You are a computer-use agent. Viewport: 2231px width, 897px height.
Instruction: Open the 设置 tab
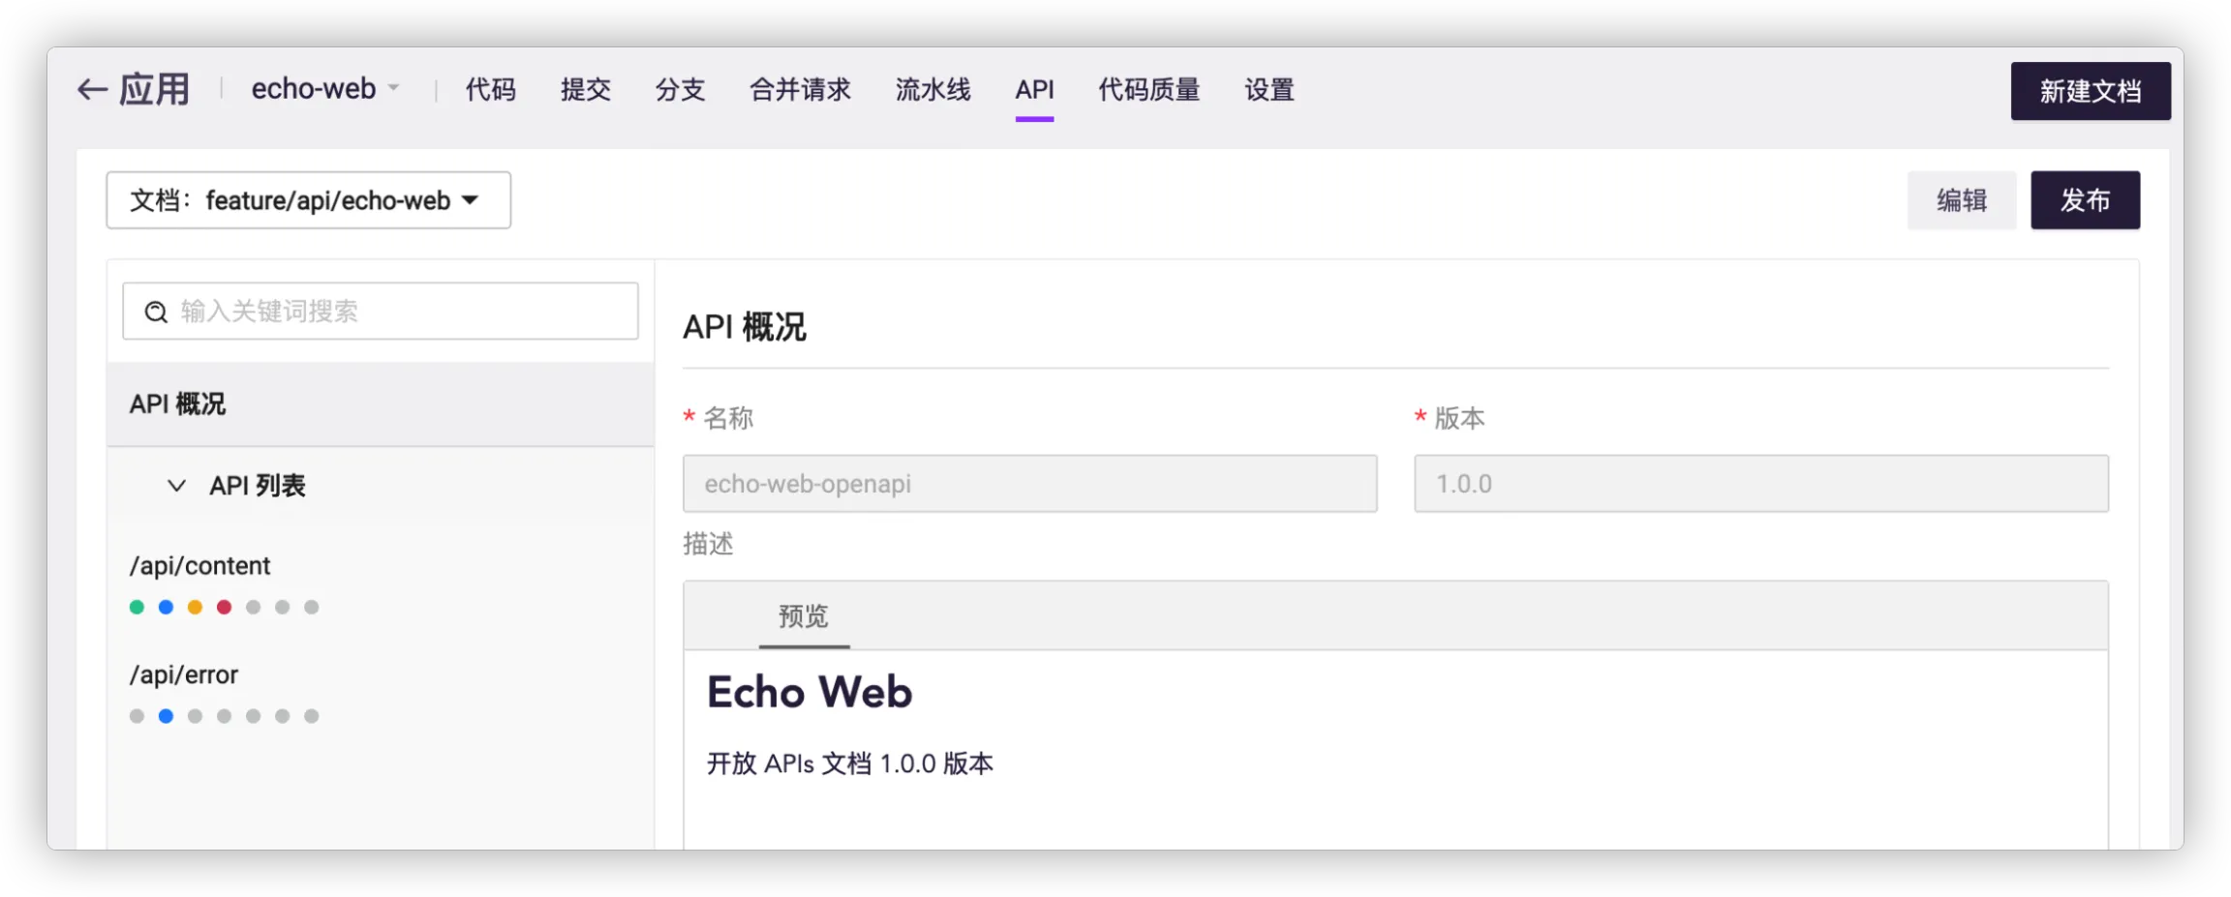(x=1268, y=90)
